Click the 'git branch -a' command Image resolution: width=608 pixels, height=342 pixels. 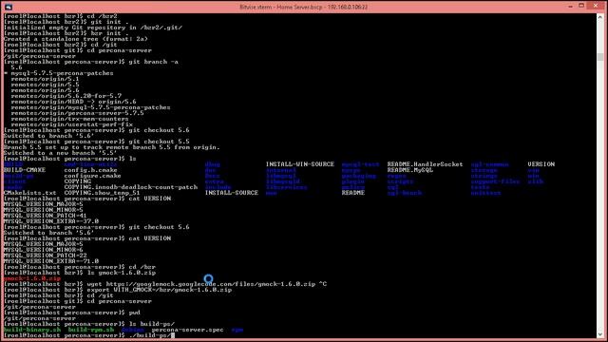click(153, 62)
